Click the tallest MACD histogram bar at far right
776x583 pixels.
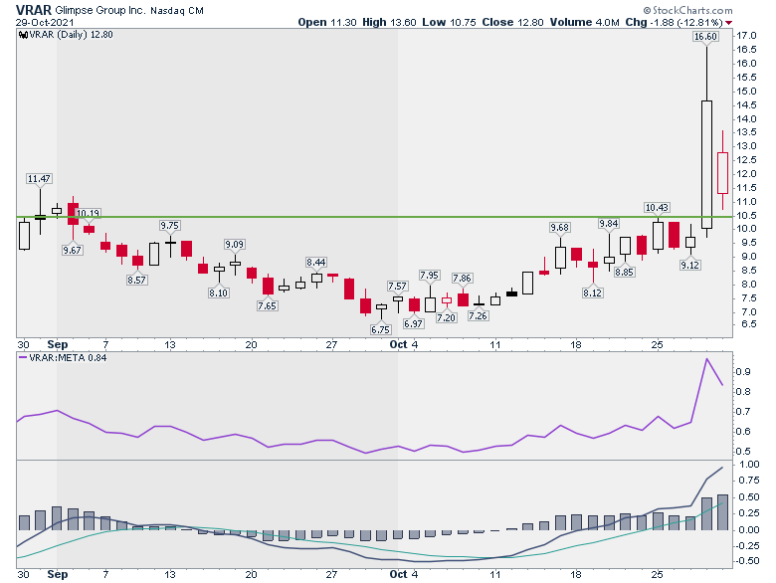pyautogui.click(x=722, y=512)
